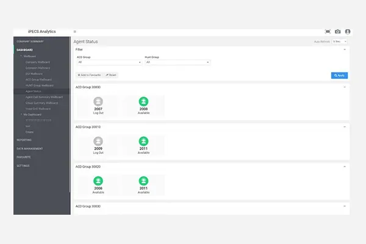Viewport: 366px width, 244px height.
Task: Open Reporting section in sidebar
Action: [24, 140]
